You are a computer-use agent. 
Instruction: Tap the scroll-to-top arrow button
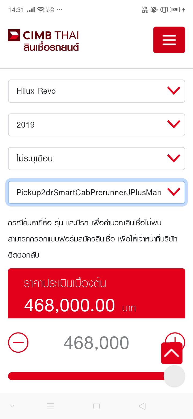pyautogui.click(x=172, y=353)
